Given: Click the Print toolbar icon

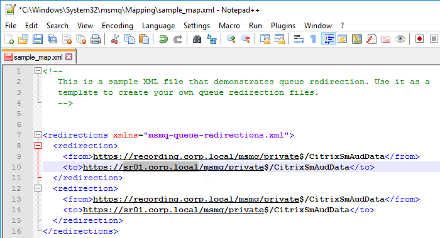Looking at the screenshot, I should 96,39.
